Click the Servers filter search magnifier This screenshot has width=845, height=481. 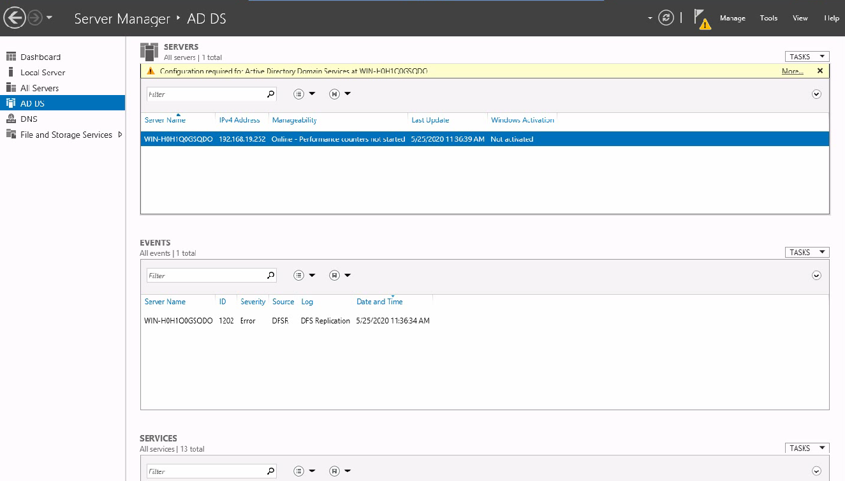click(270, 94)
